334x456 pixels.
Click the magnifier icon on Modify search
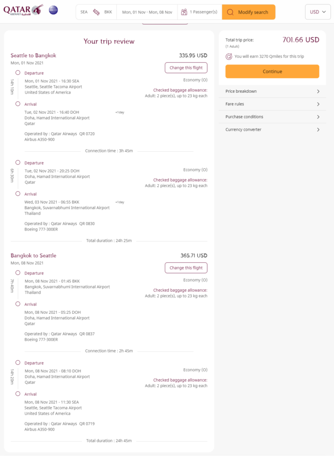[x=230, y=12]
